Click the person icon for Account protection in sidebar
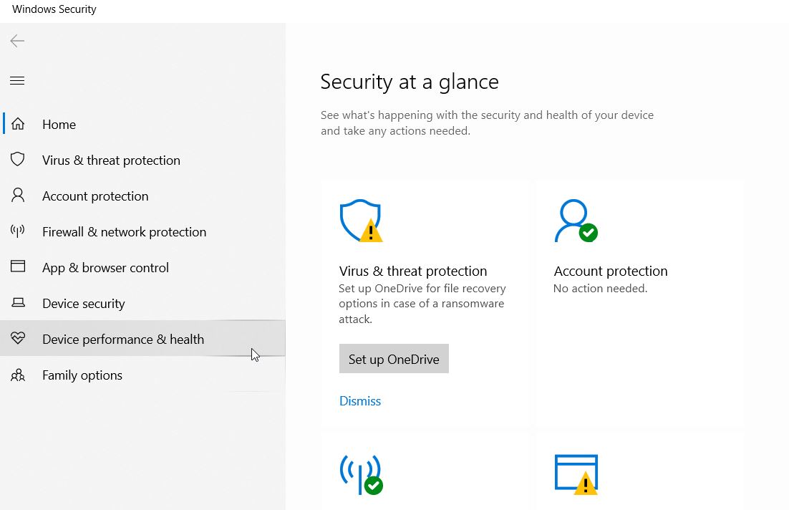This screenshot has width=789, height=510. 18,195
